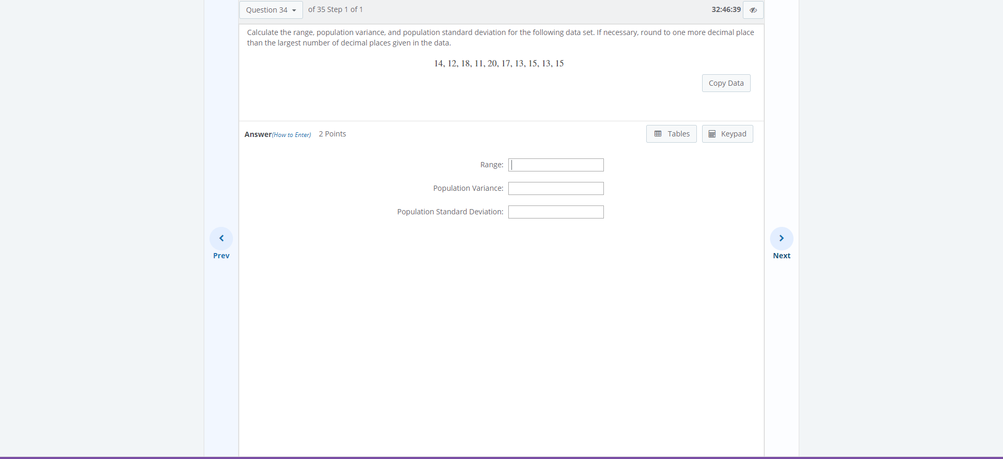Image resolution: width=1003 pixels, height=459 pixels.
Task: Click the "Population Variance:" label
Action: tap(468, 188)
